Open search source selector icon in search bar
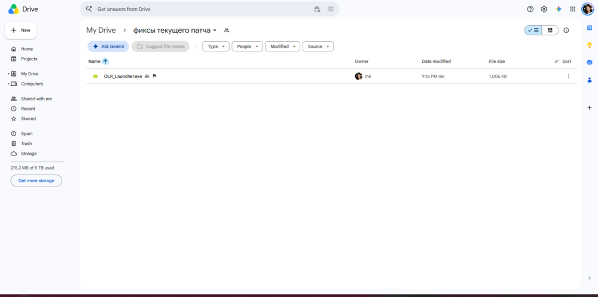The height and width of the screenshot is (297, 598). 317,9
